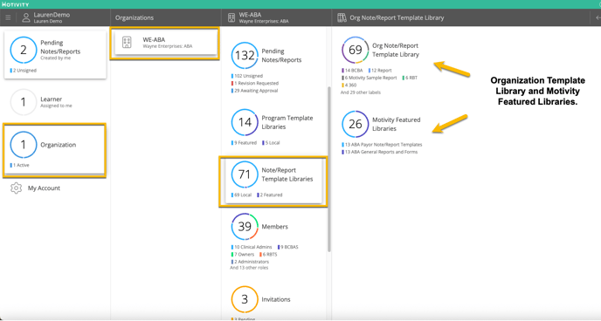601x321 pixels.
Task: Select the Organization tile with 1 Active
Action: click(54, 150)
